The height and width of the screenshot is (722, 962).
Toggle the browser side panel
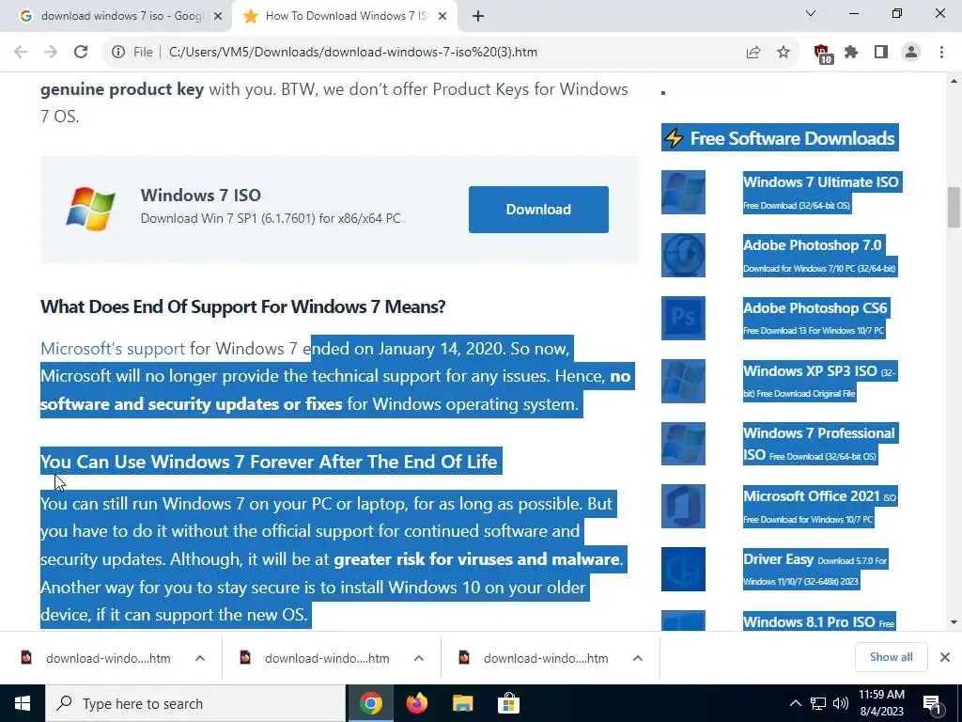point(881,53)
